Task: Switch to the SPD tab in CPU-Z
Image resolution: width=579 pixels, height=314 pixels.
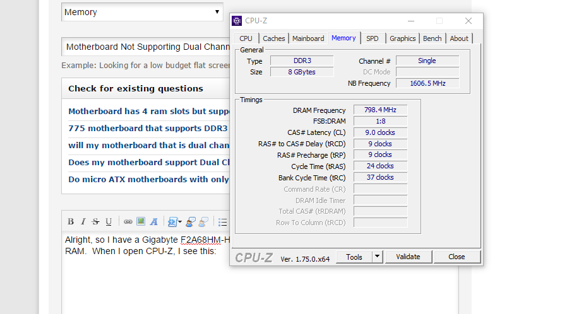Action: [373, 38]
